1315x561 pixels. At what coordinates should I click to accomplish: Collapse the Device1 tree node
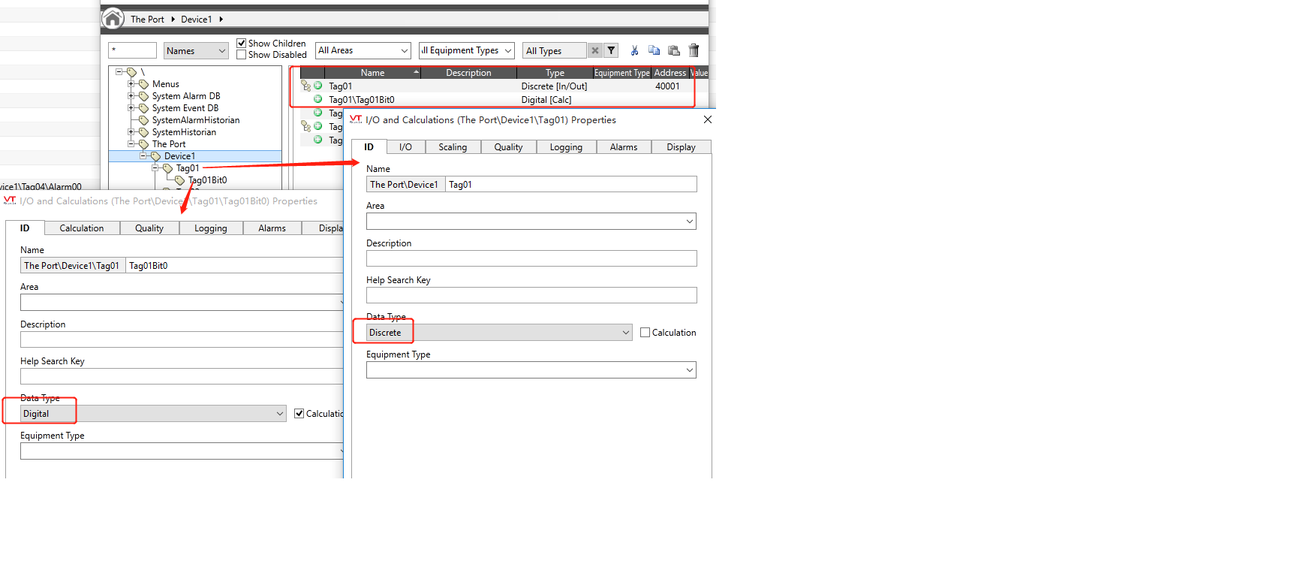[x=143, y=156]
